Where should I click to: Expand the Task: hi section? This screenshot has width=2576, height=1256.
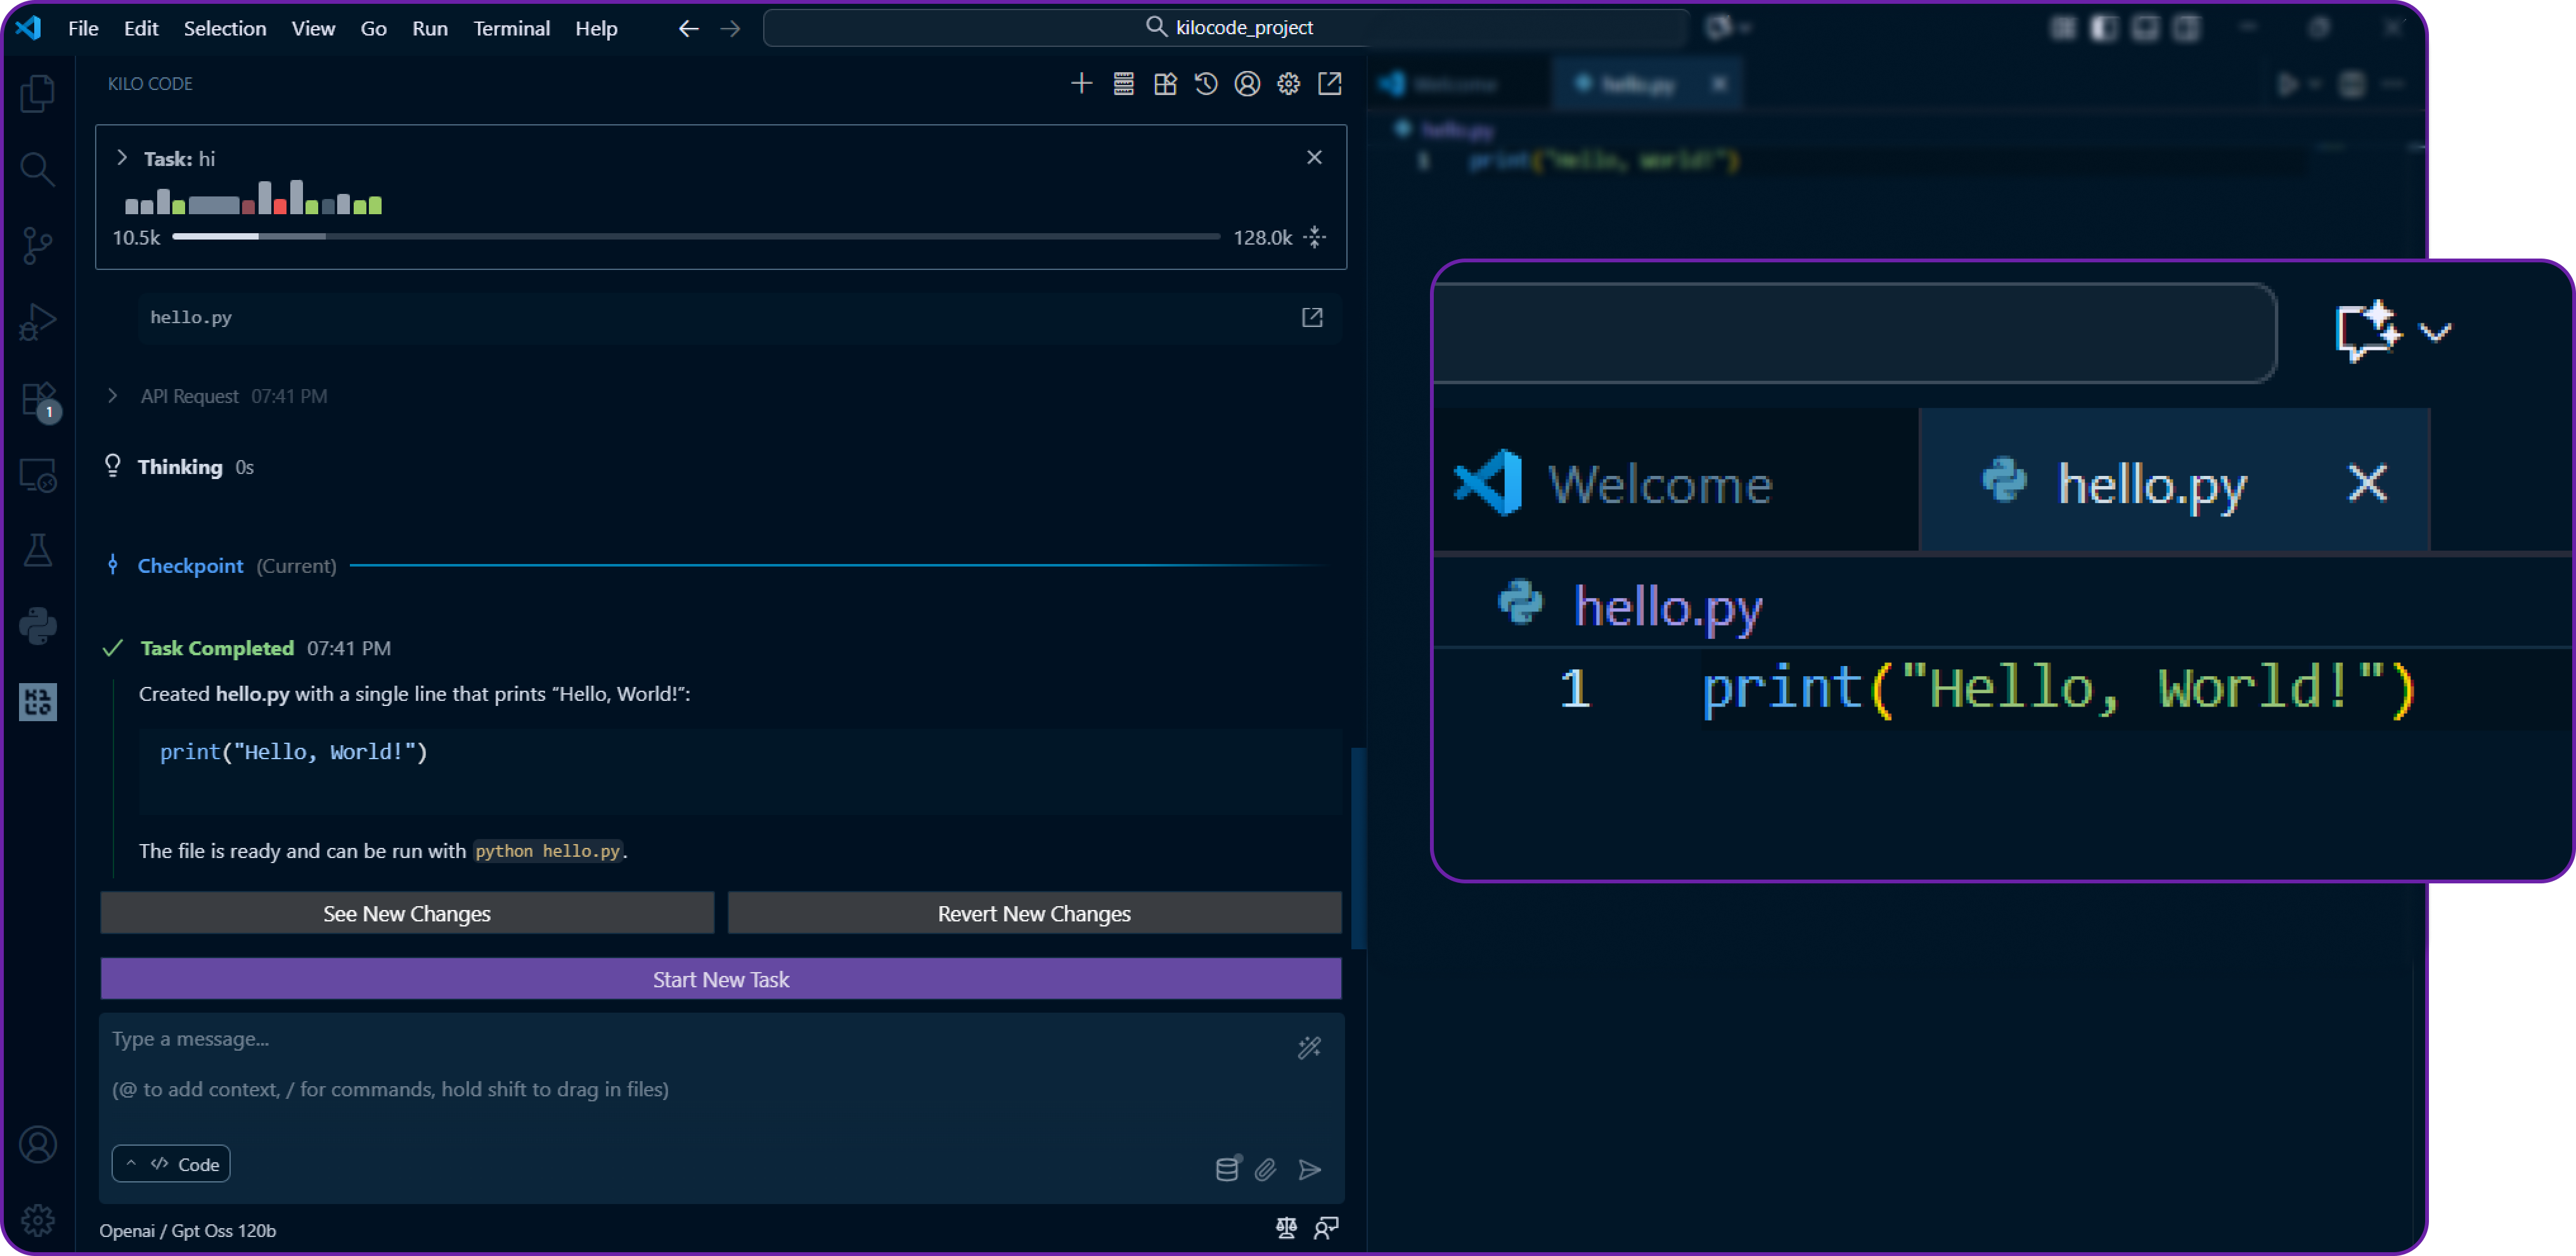point(122,158)
